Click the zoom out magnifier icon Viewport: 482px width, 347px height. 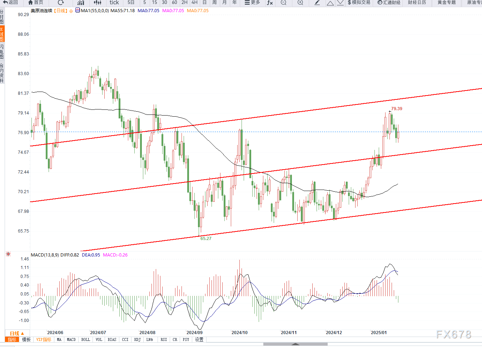click(283, 3)
